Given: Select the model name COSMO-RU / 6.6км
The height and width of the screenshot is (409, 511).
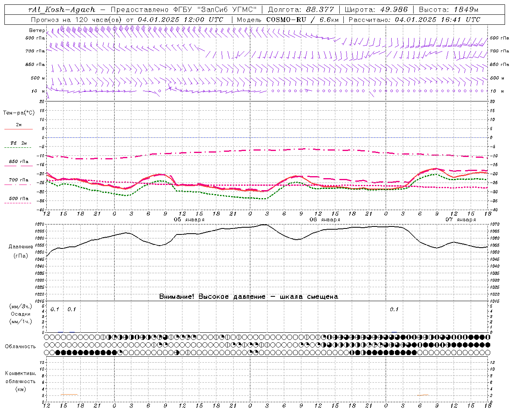Looking at the screenshot, I should click(303, 20).
